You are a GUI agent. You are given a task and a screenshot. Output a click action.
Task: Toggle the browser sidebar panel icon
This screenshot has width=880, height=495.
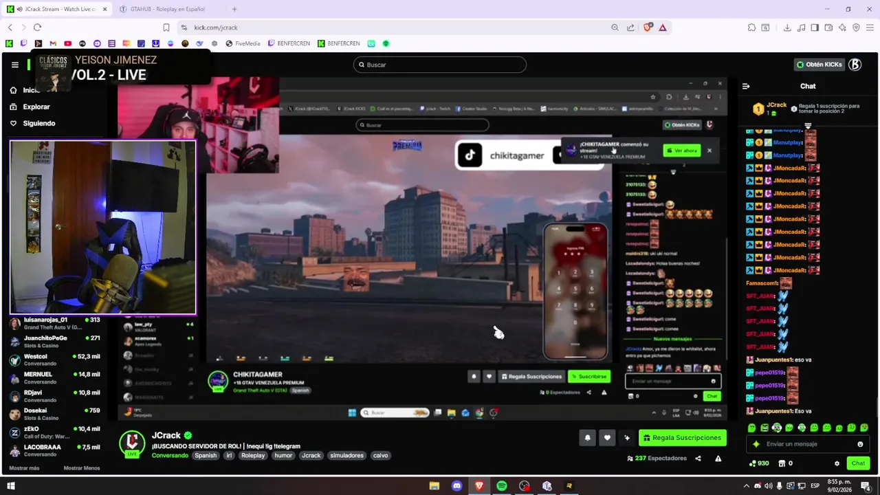pos(815,27)
